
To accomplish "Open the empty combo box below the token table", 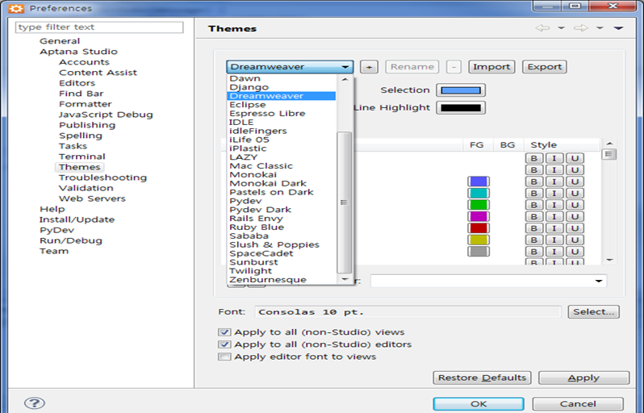I will click(488, 281).
